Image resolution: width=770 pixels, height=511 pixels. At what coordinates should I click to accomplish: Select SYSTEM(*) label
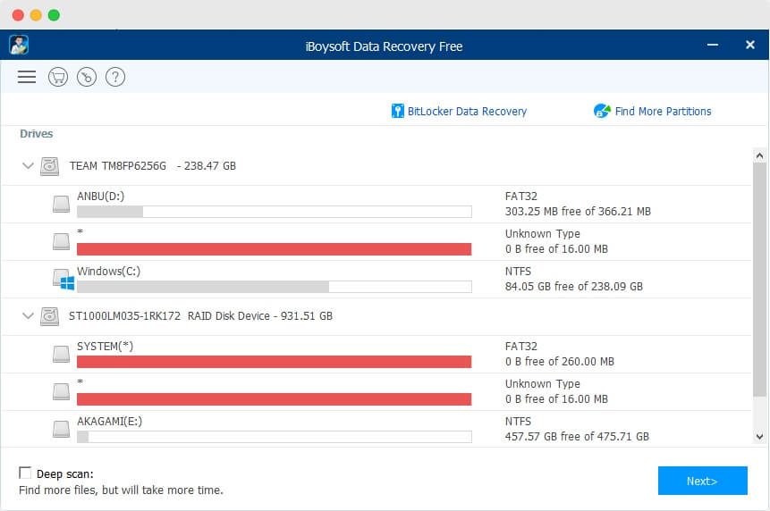click(106, 347)
